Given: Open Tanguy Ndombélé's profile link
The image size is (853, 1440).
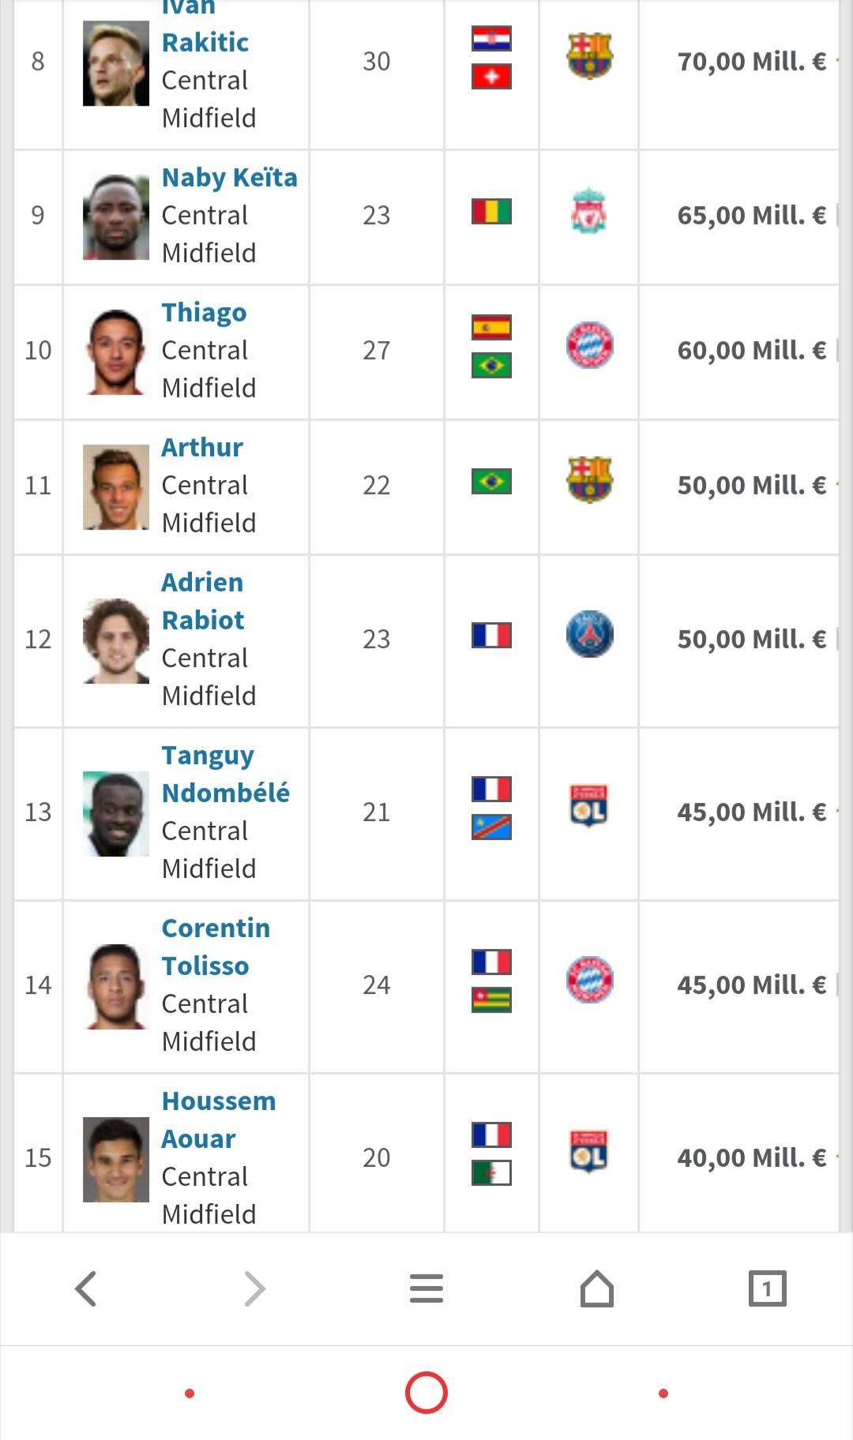Looking at the screenshot, I should tap(225, 774).
